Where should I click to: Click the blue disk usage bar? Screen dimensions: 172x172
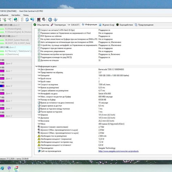2,86
